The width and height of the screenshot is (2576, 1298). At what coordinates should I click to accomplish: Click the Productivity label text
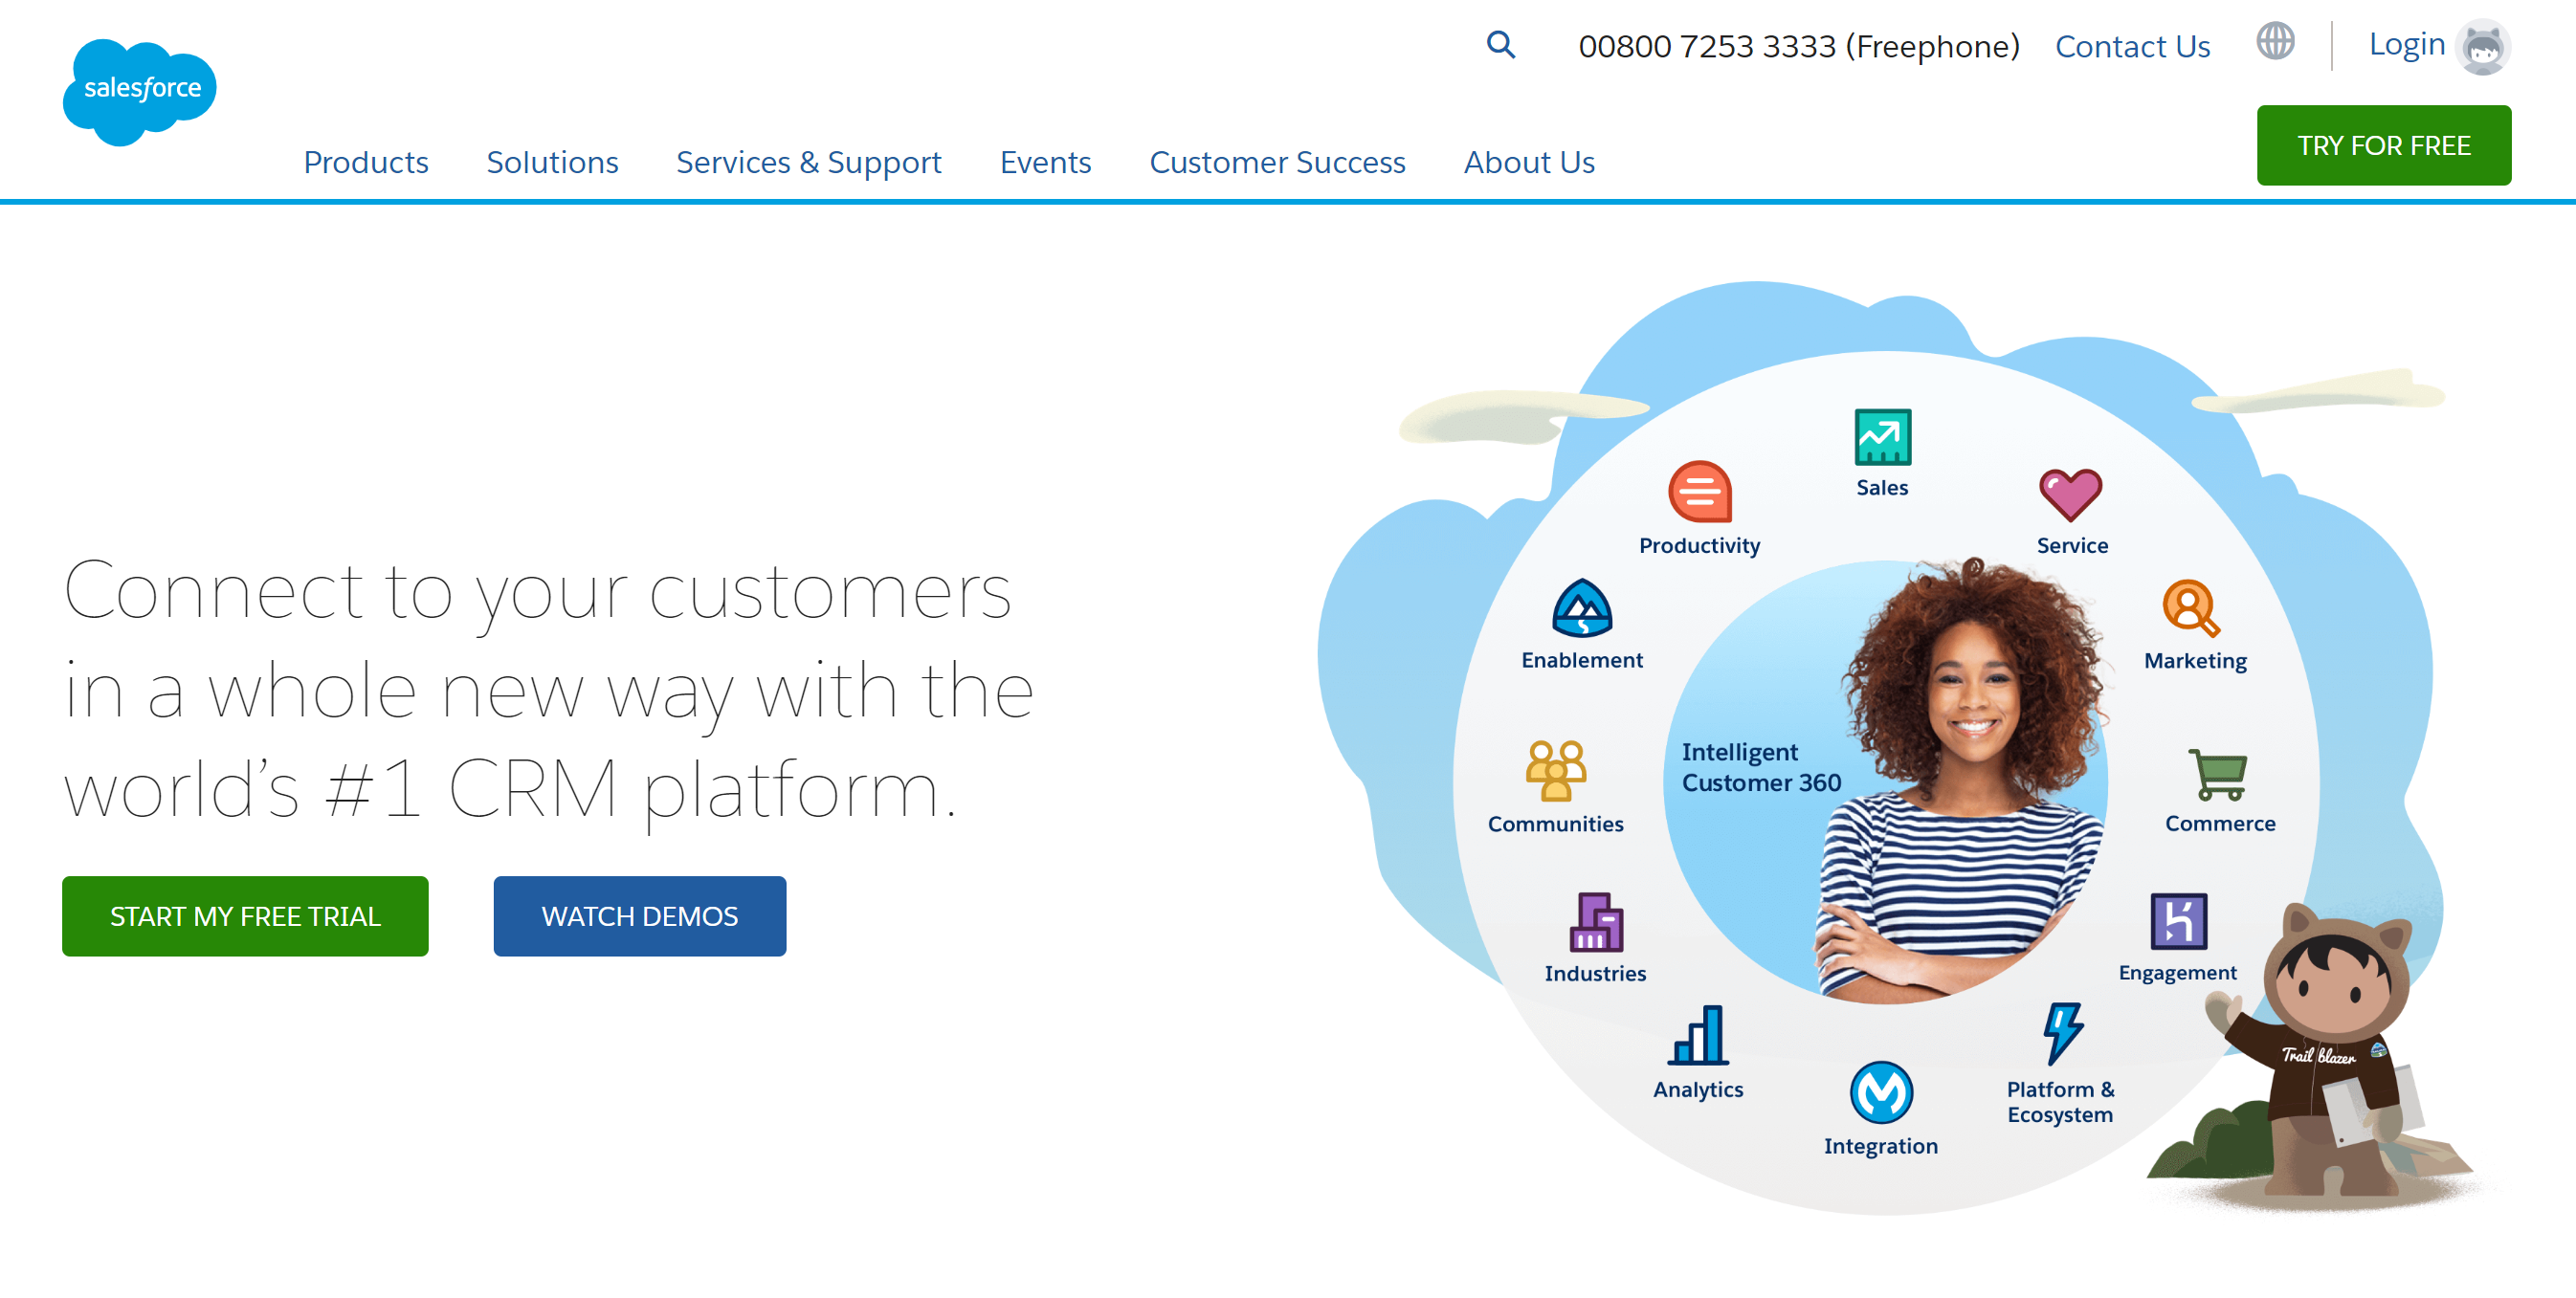pos(1699,545)
